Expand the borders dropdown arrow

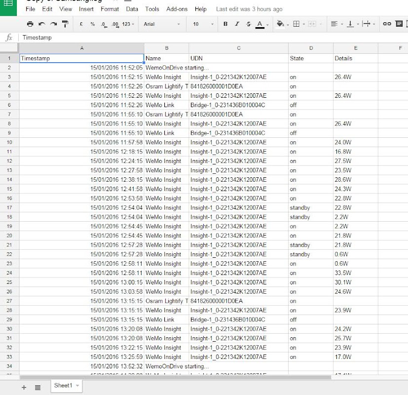tap(304, 24)
